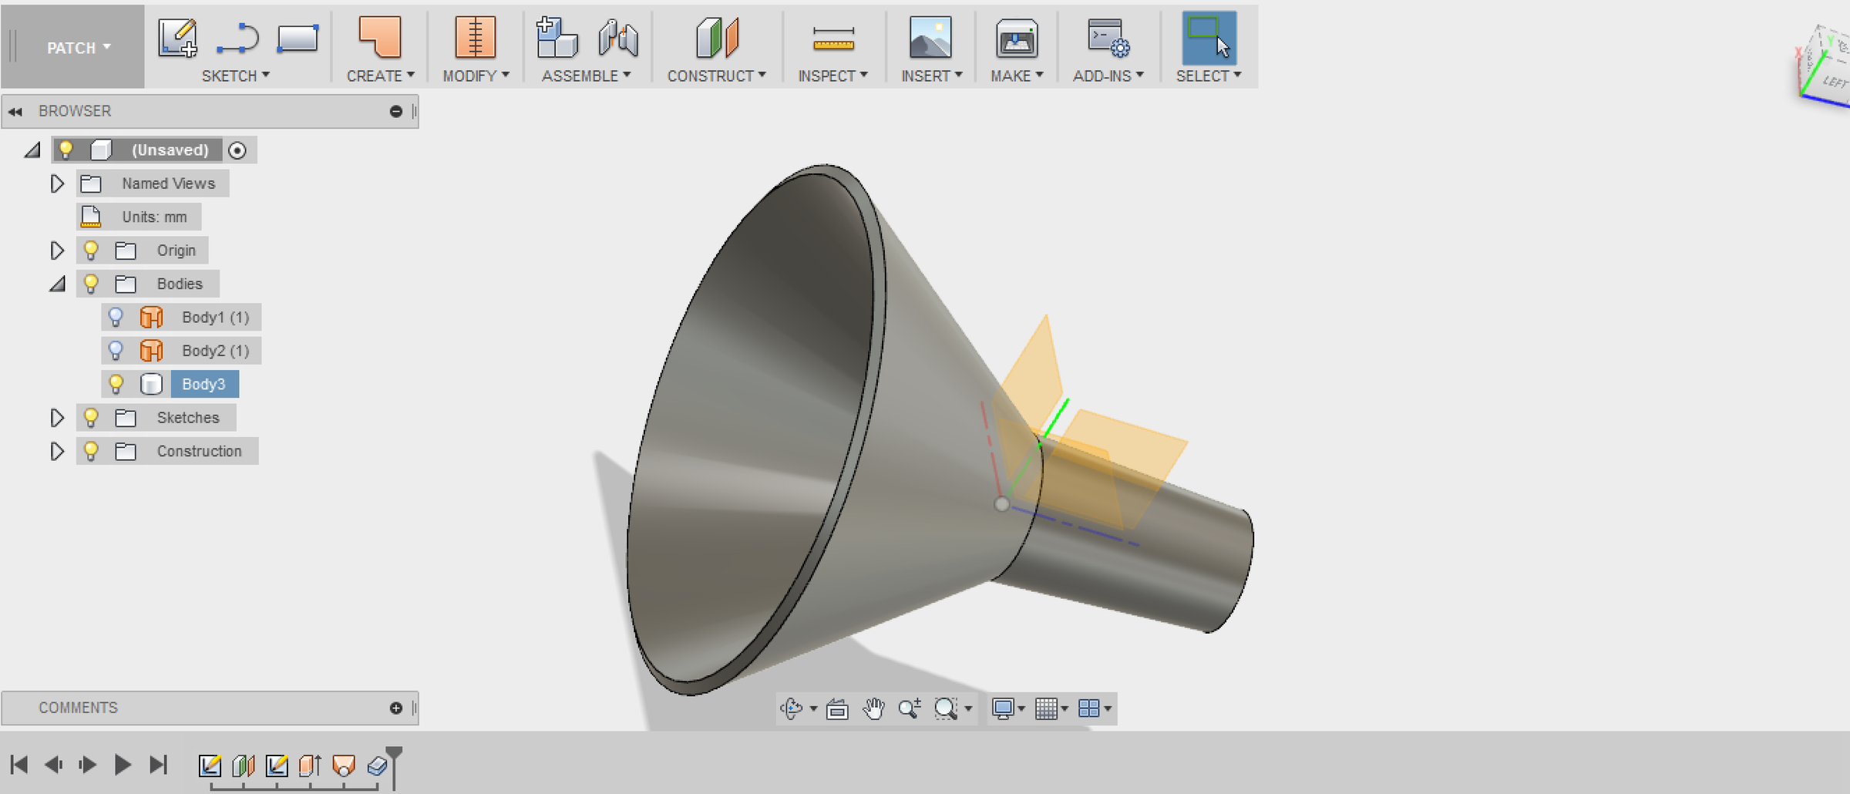Open the PATCH workspace dropdown
The width and height of the screenshot is (1850, 794).
[77, 47]
